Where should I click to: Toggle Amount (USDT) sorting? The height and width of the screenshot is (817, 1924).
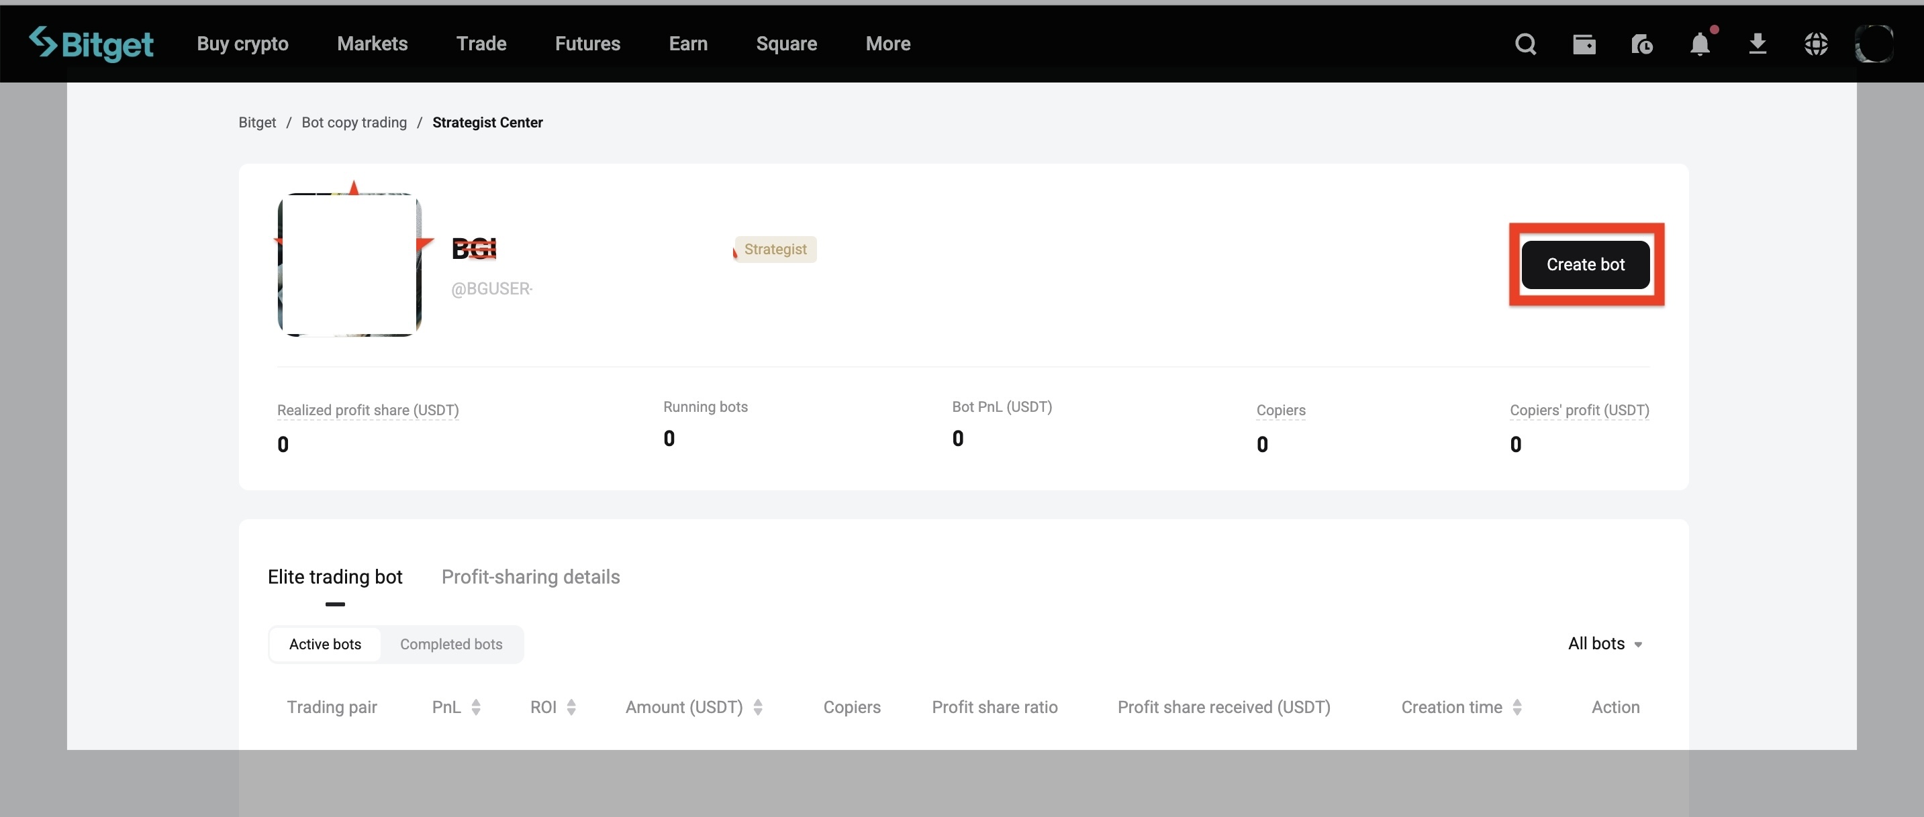pyautogui.click(x=758, y=707)
